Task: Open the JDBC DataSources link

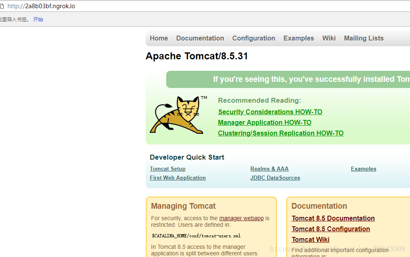Action: [275, 178]
